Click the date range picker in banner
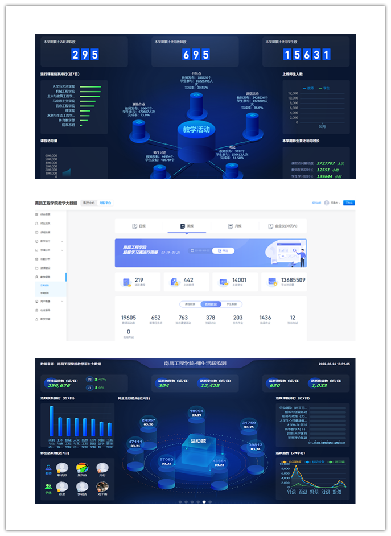 coord(201,250)
